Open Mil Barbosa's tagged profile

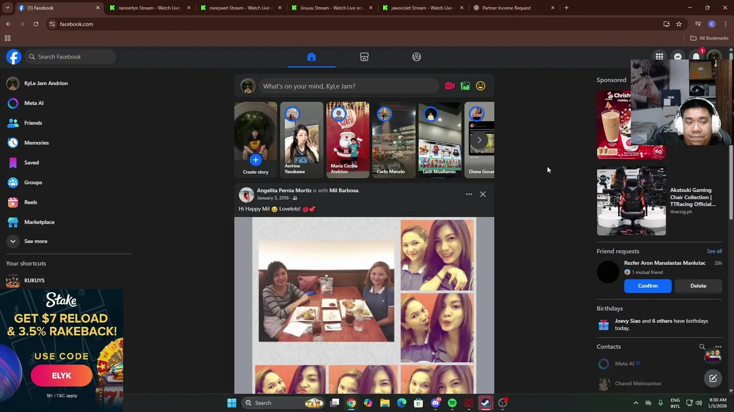pyautogui.click(x=344, y=191)
